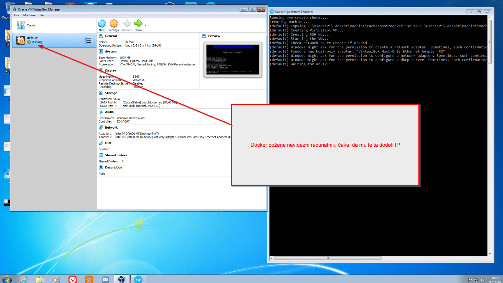Open the default VM list menu icon
Viewport: 503px width, 283px height.
pos(88,40)
